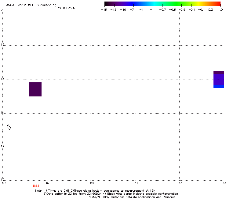Click the blue-purple data block near -45
Viewport: 226px width, 199px height.
click(x=219, y=79)
